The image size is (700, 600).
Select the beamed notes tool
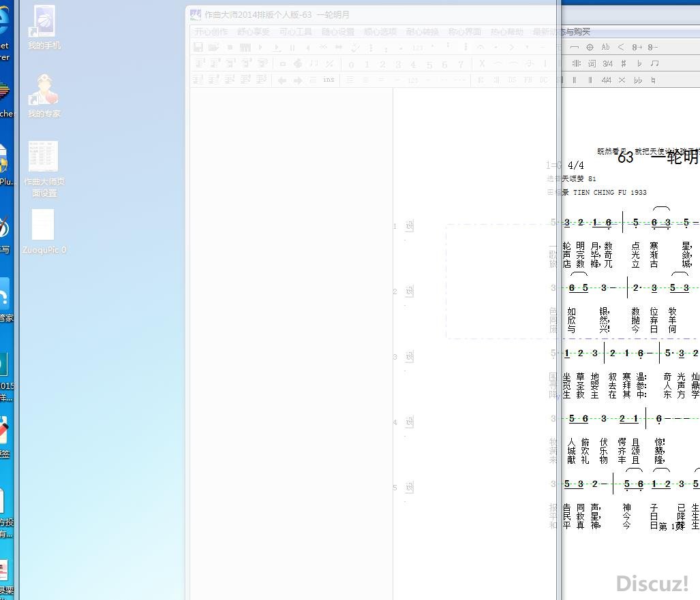tap(654, 64)
